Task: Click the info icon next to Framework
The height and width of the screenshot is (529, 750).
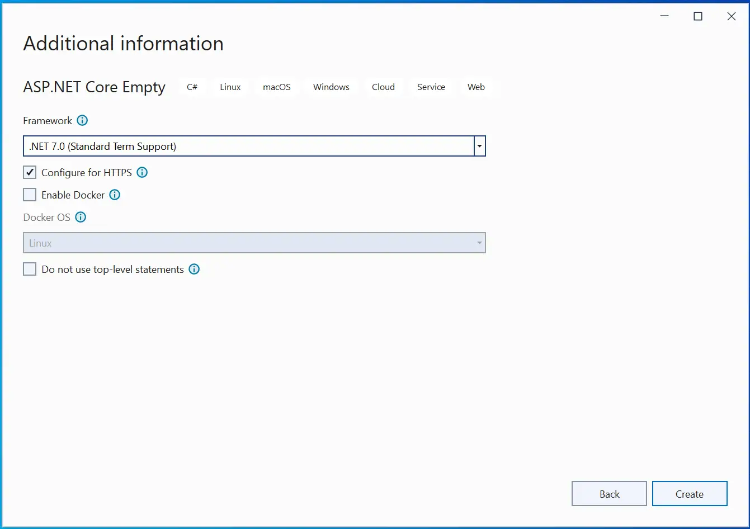Action: 82,120
